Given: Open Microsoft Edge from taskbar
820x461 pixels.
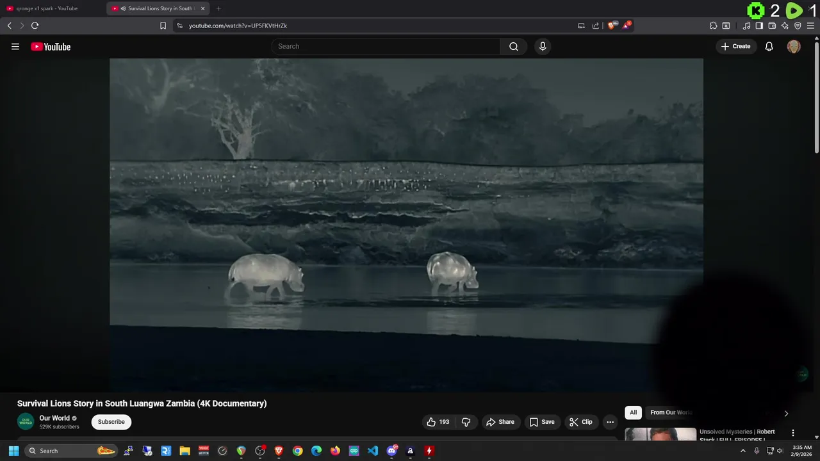Looking at the screenshot, I should pyautogui.click(x=316, y=451).
